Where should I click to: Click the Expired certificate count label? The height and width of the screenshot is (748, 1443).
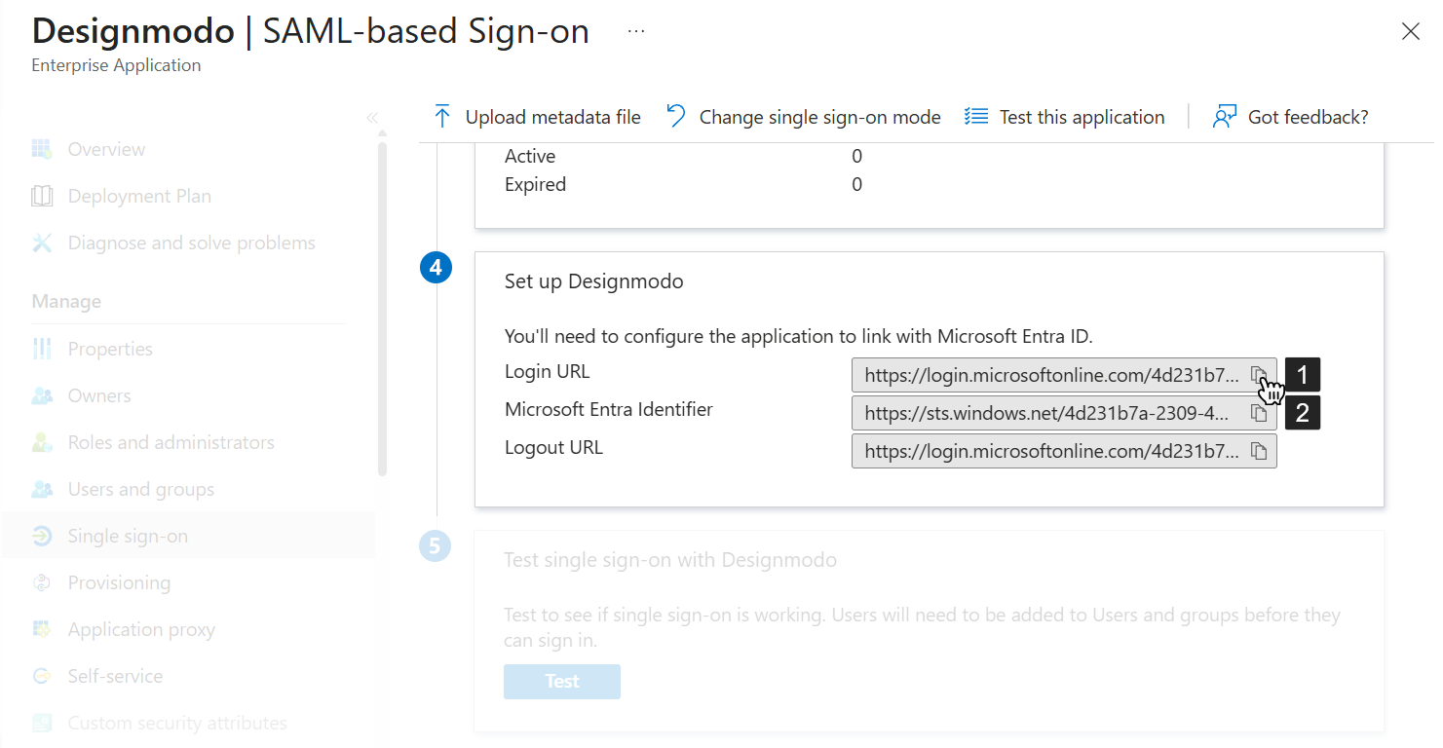click(535, 184)
